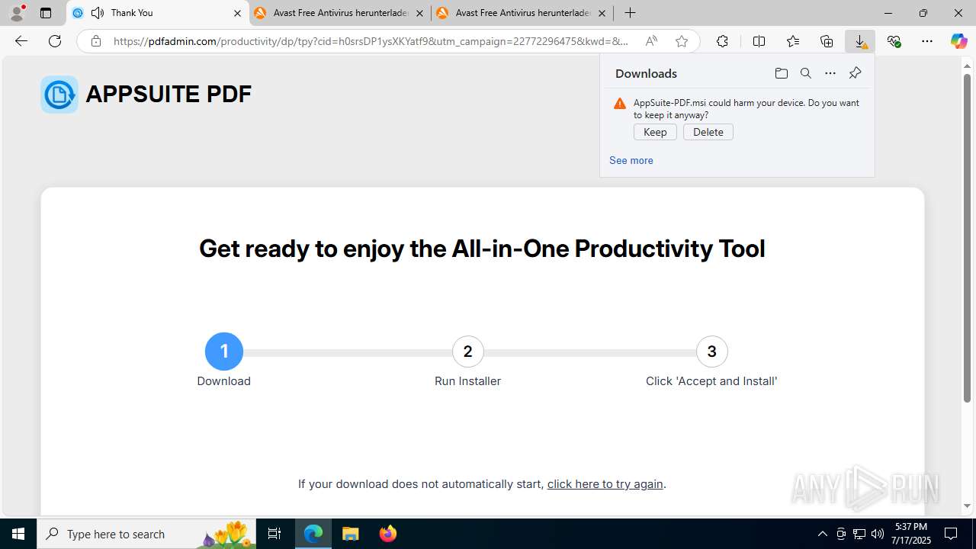
Task: Click 'Get ready to enjoy' heading text
Action: point(482,249)
